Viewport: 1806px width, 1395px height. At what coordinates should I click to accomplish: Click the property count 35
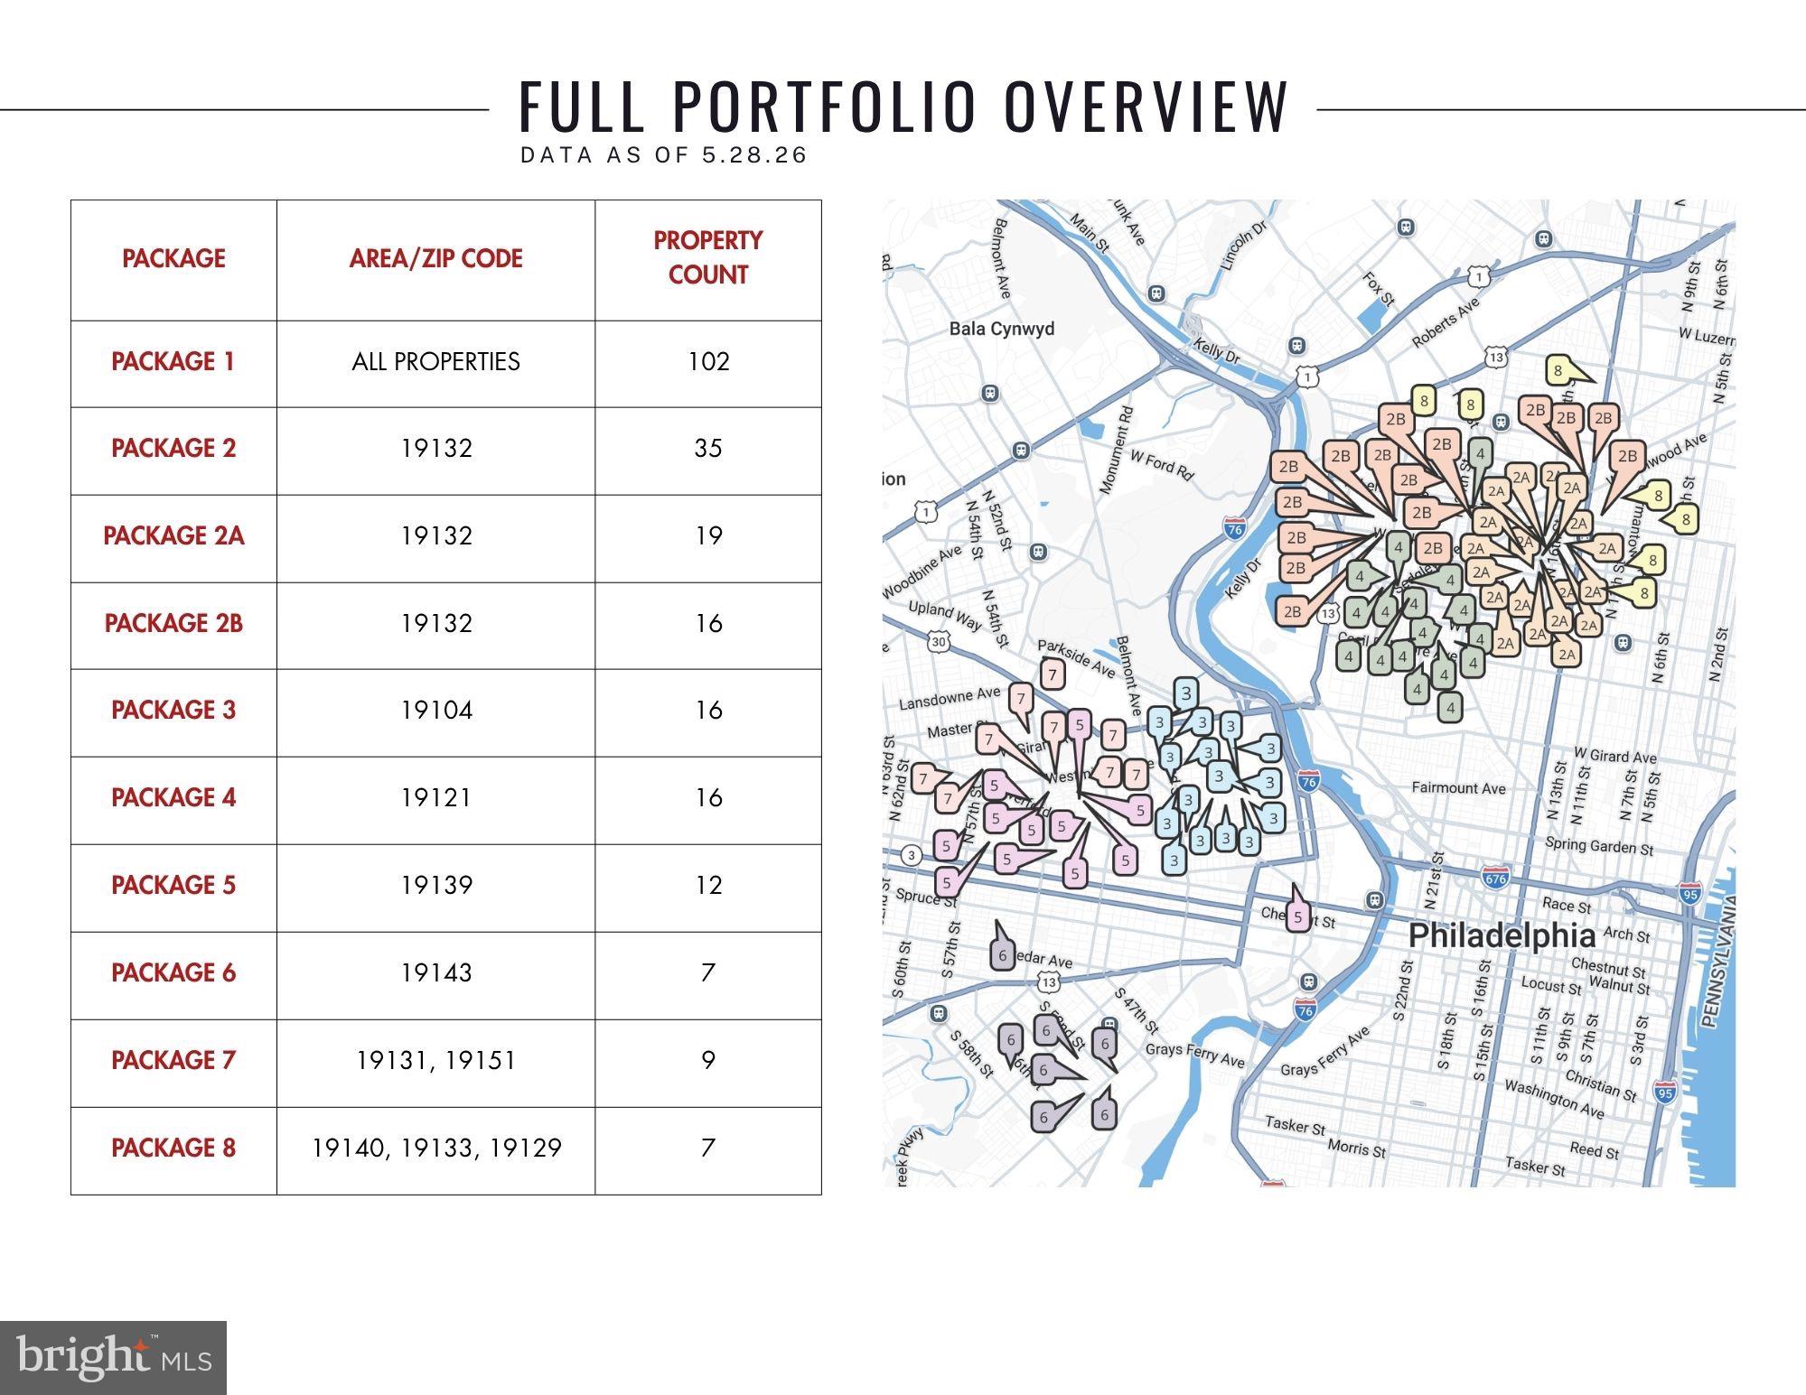click(708, 449)
